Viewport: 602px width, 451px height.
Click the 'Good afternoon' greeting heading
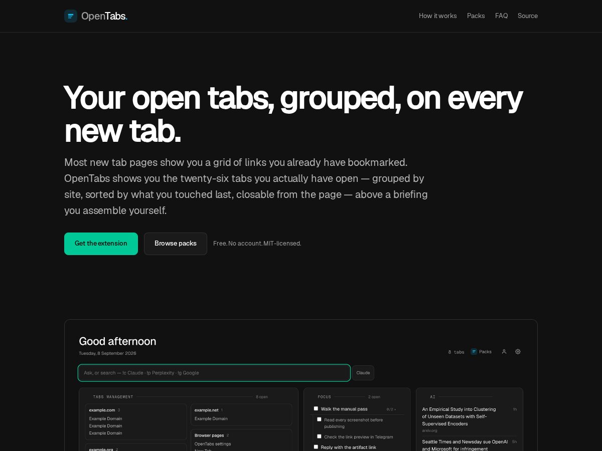pyautogui.click(x=117, y=341)
